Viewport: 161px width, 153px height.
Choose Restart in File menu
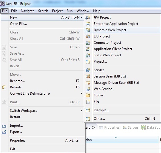42,117
